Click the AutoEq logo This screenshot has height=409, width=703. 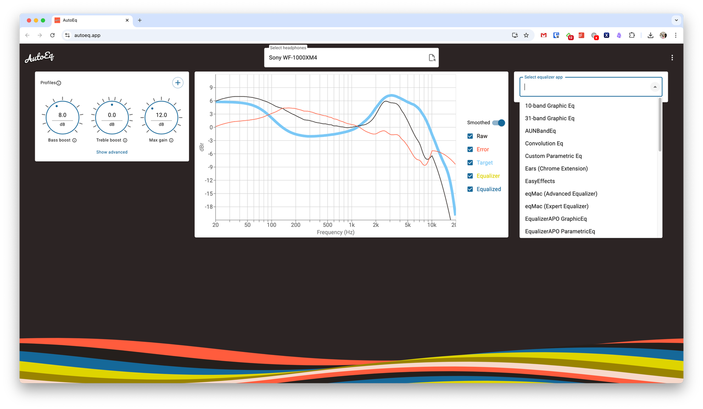(x=40, y=57)
